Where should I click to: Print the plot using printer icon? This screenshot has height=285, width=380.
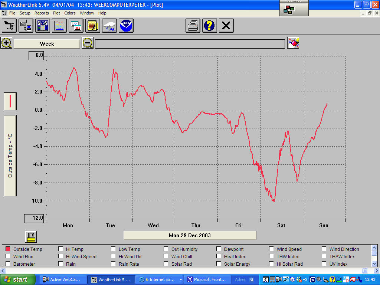tap(193, 26)
